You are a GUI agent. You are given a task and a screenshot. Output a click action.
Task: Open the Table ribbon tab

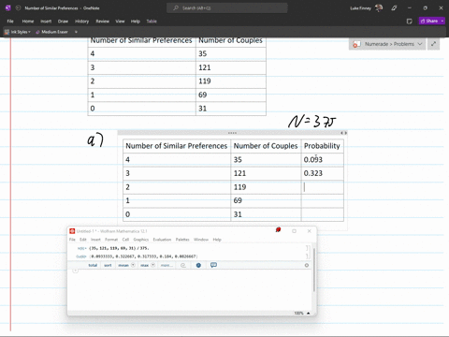click(x=152, y=22)
